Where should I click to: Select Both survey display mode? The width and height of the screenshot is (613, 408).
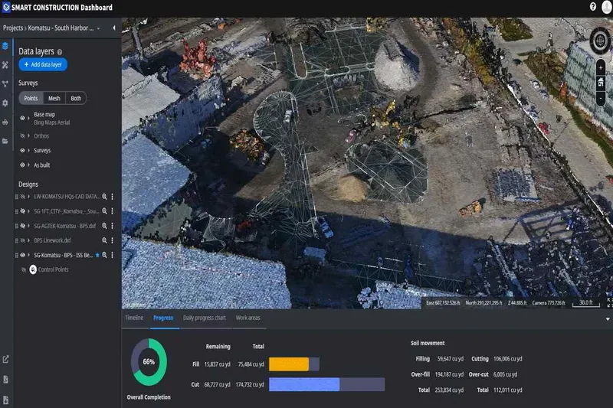76,99
